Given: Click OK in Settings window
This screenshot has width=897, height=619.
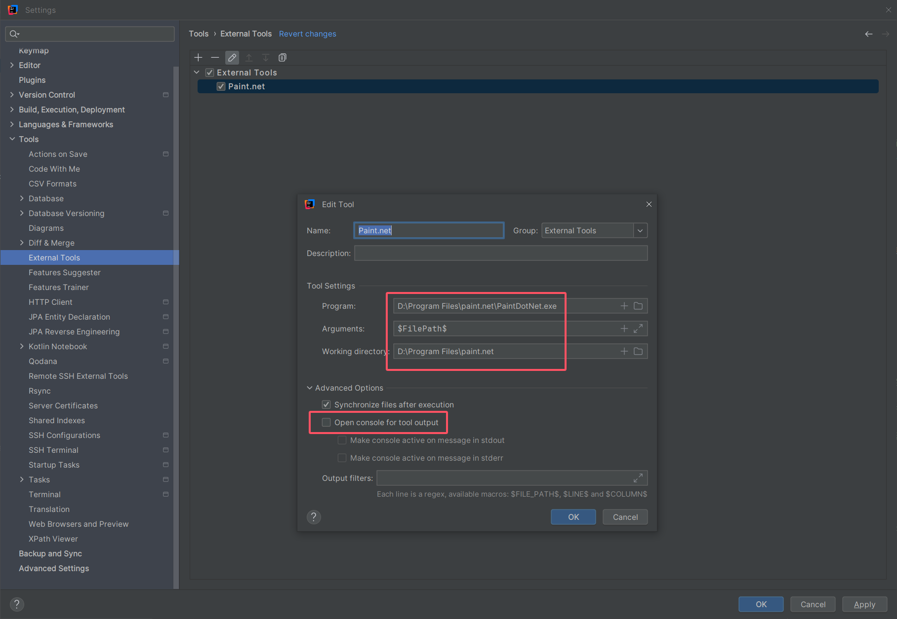Looking at the screenshot, I should point(761,604).
